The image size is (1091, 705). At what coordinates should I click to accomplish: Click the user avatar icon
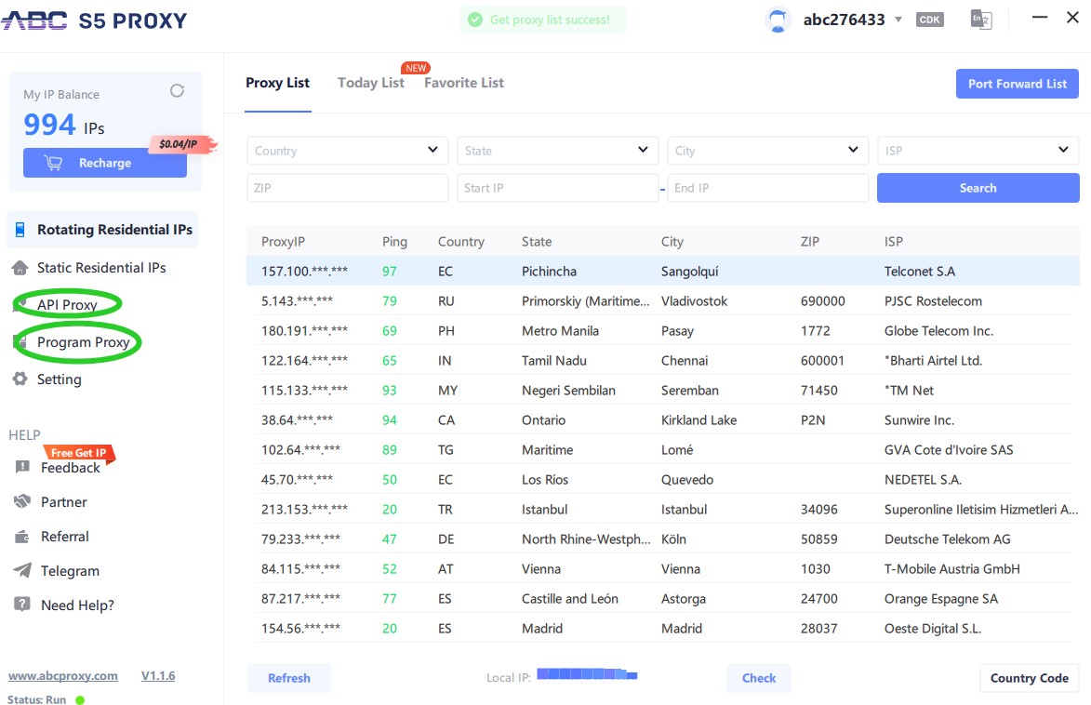tap(778, 20)
